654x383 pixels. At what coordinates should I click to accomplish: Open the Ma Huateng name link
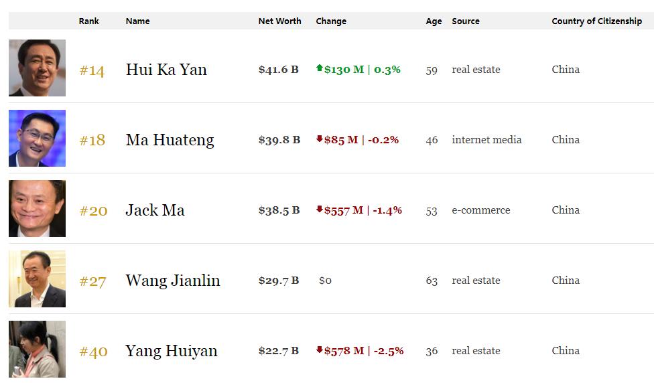click(170, 140)
